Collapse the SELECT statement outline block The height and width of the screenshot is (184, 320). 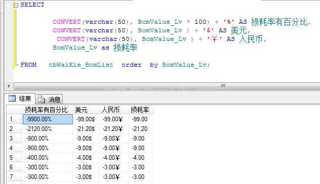coord(16,5)
